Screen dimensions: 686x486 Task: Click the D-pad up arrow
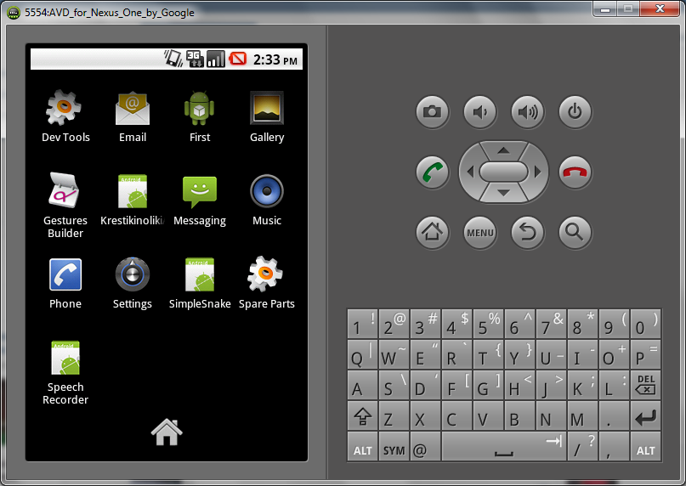503,150
